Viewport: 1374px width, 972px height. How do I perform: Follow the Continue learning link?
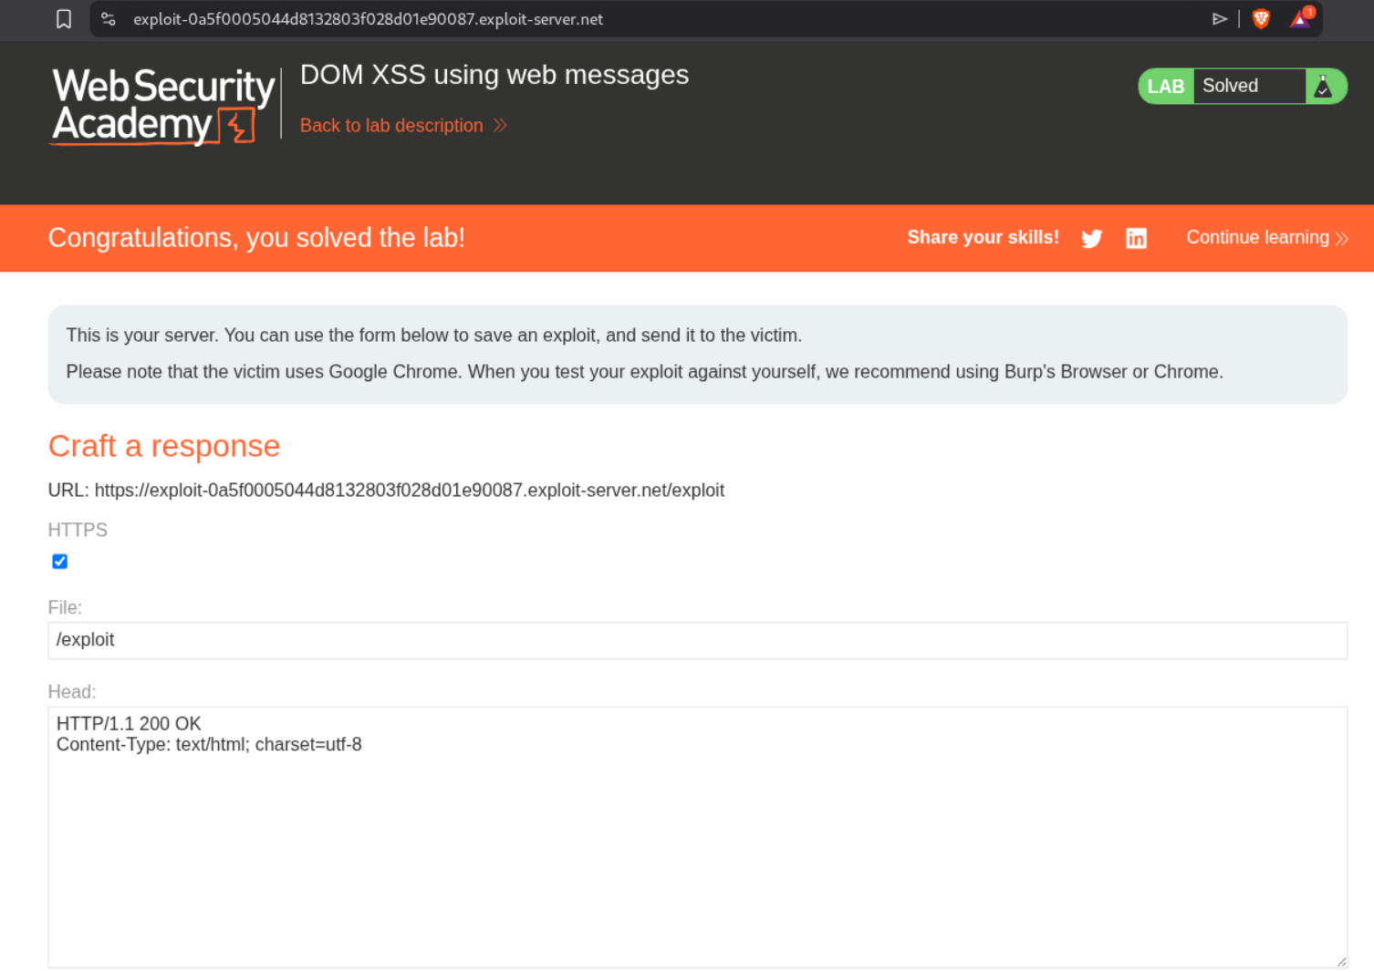click(x=1257, y=238)
